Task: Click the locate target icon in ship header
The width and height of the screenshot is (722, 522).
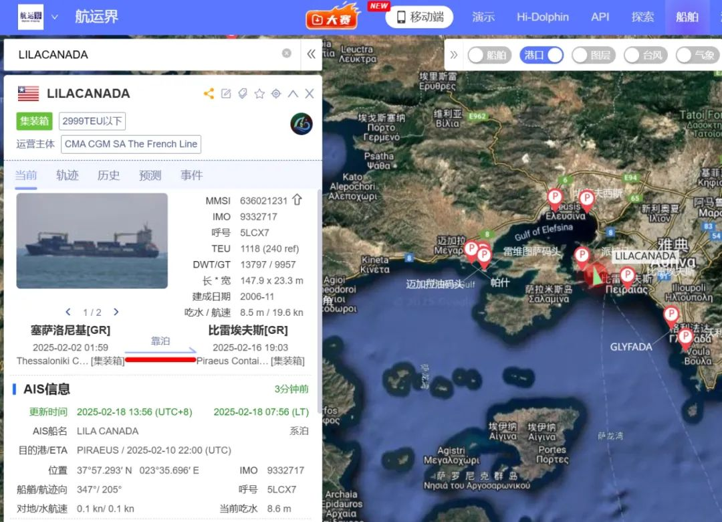Action: 276,94
